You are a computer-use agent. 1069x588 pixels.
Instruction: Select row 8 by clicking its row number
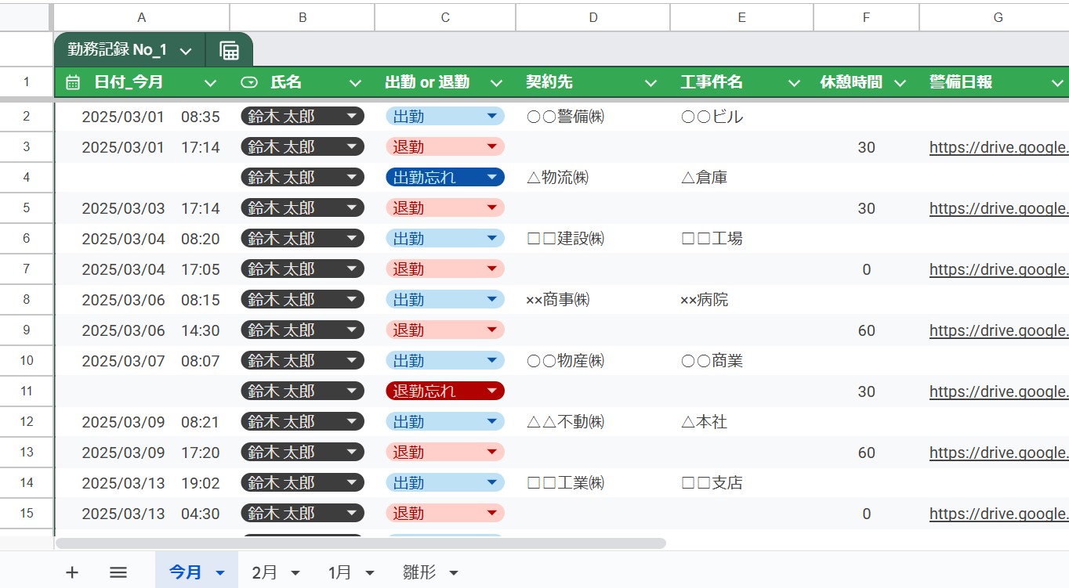coord(27,299)
